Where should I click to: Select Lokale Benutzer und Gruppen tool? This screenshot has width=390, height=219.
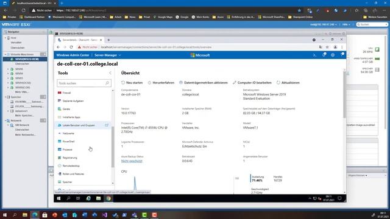(x=83, y=125)
